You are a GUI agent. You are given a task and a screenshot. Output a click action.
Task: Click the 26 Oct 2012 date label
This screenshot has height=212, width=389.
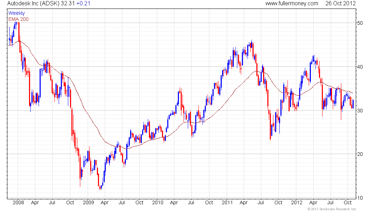(x=340, y=4)
